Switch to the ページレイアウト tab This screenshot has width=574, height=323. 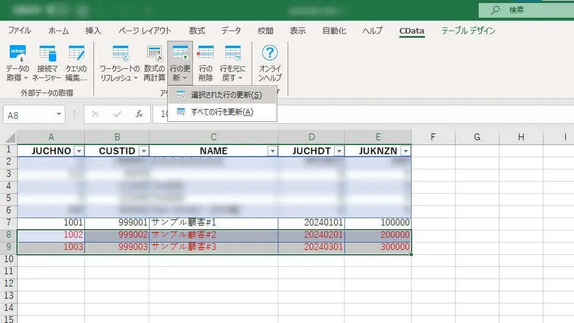[145, 30]
